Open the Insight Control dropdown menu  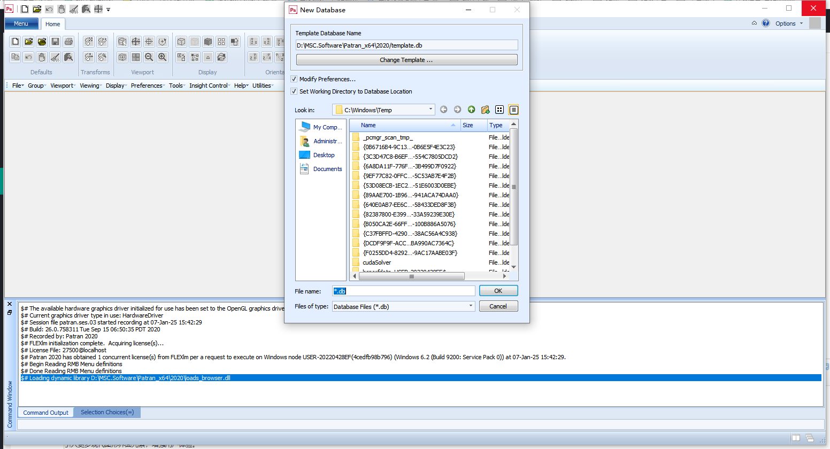(x=210, y=86)
